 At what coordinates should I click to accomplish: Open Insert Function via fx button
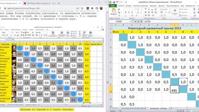coord(141,21)
